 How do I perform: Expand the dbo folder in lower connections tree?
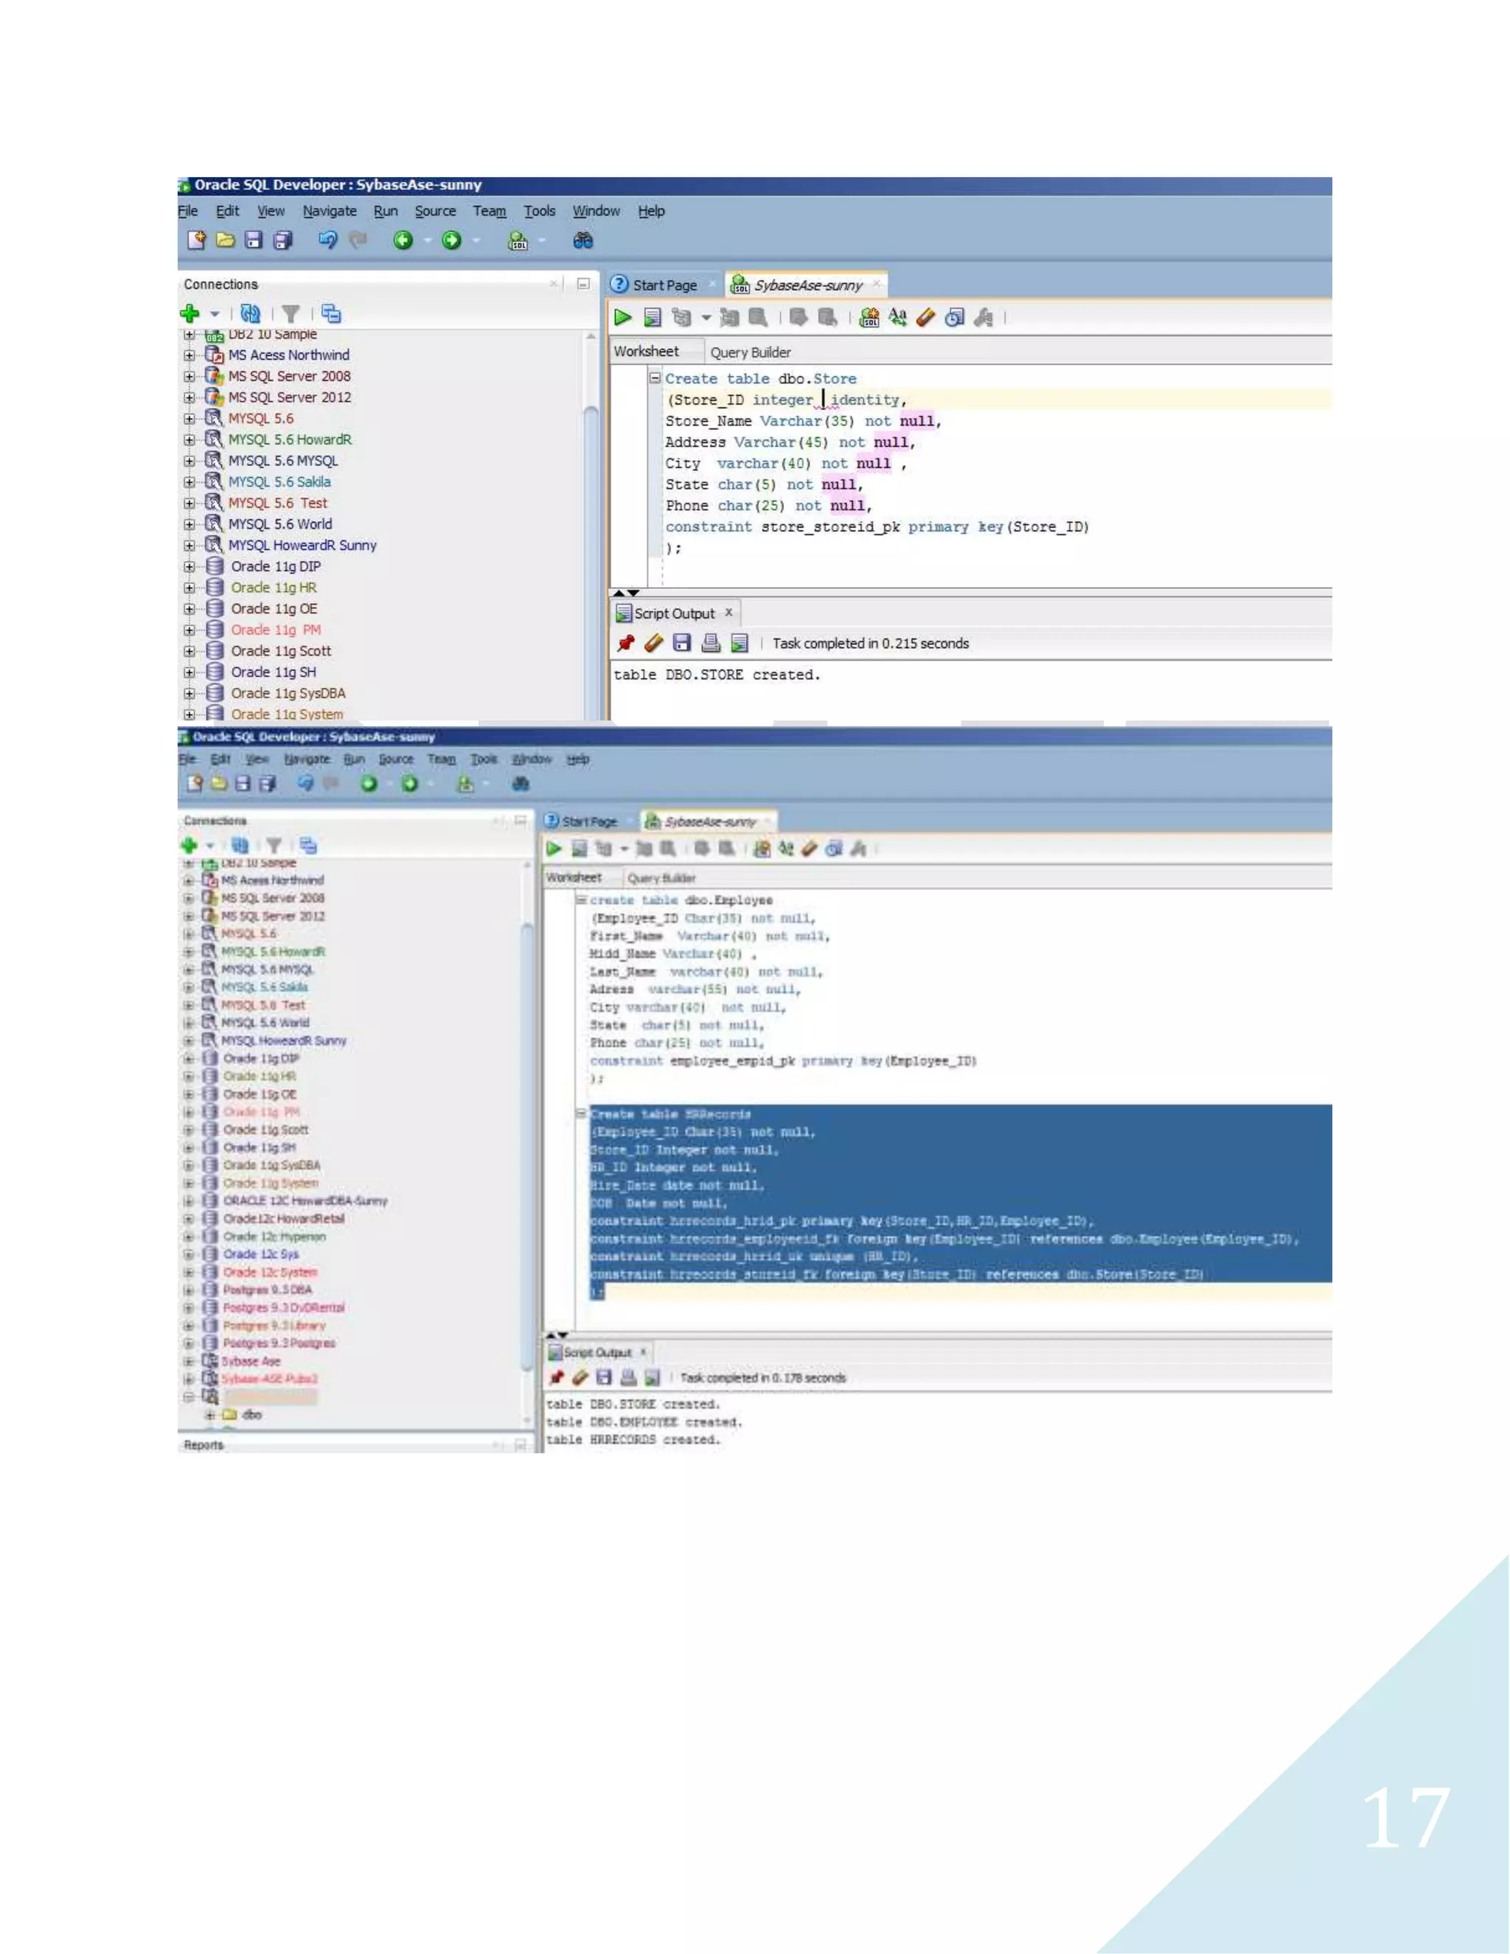211,1414
